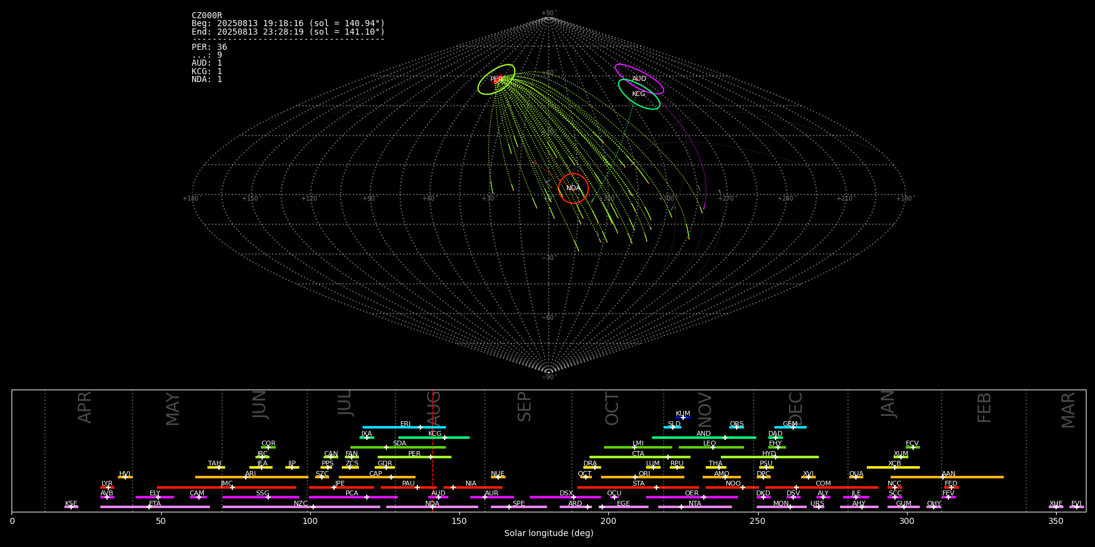Click the QUA shower label
The height and width of the screenshot is (547, 1095).
[857, 474]
